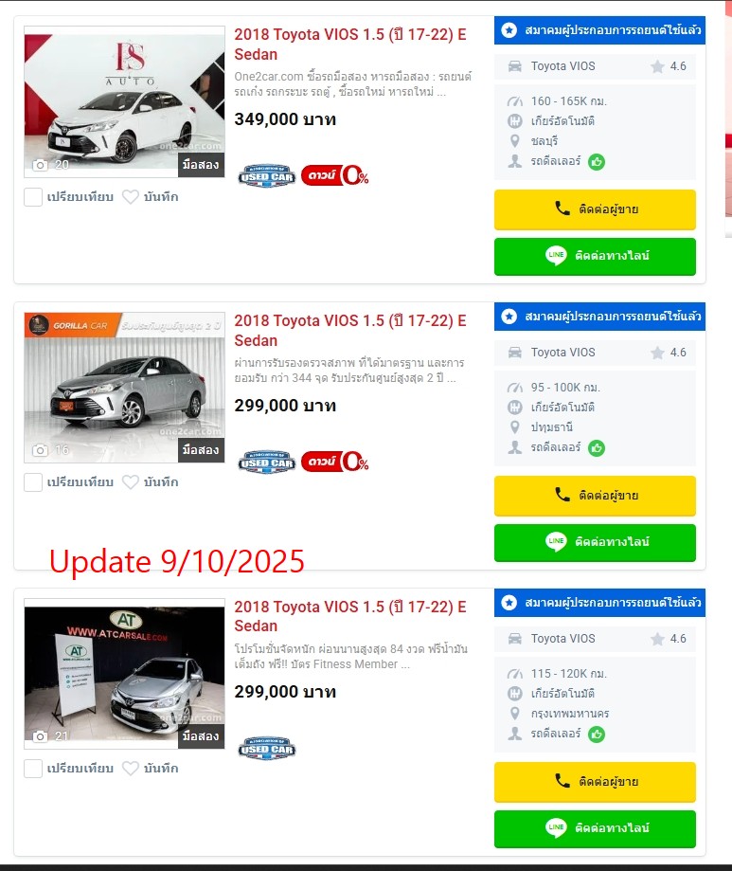732x871 pixels.
Task: Click green verified dealer thumbs-up icon for Chonburi listing
Action: coord(597,162)
